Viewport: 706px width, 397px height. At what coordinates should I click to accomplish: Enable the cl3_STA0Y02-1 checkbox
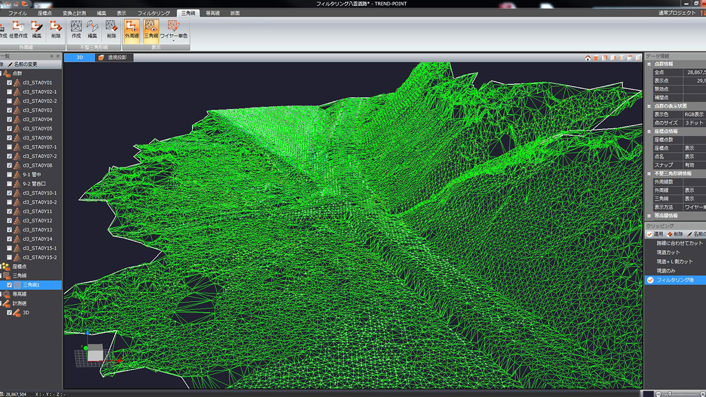point(9,92)
